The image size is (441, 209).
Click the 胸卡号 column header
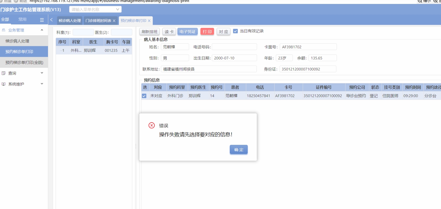[x=112, y=42]
